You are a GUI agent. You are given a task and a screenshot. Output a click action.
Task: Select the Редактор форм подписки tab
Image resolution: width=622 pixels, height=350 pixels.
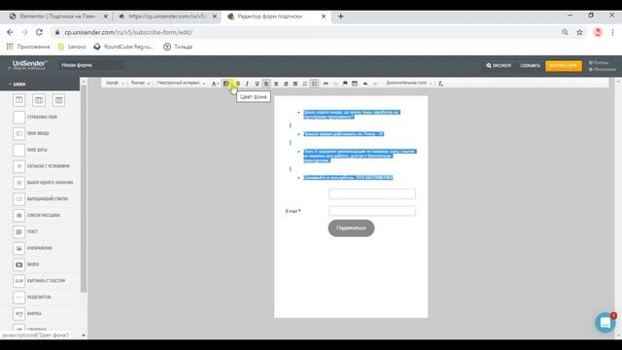click(276, 17)
